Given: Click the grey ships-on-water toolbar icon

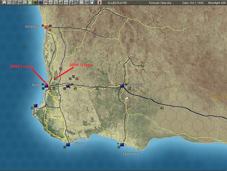Looking at the screenshot, I should (x=66, y=3).
